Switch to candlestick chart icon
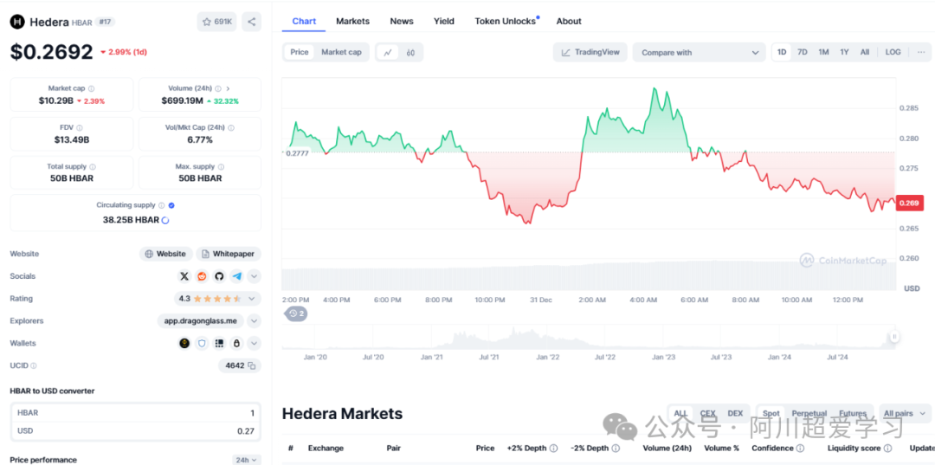Viewport: 935px width, 465px height. (410, 53)
